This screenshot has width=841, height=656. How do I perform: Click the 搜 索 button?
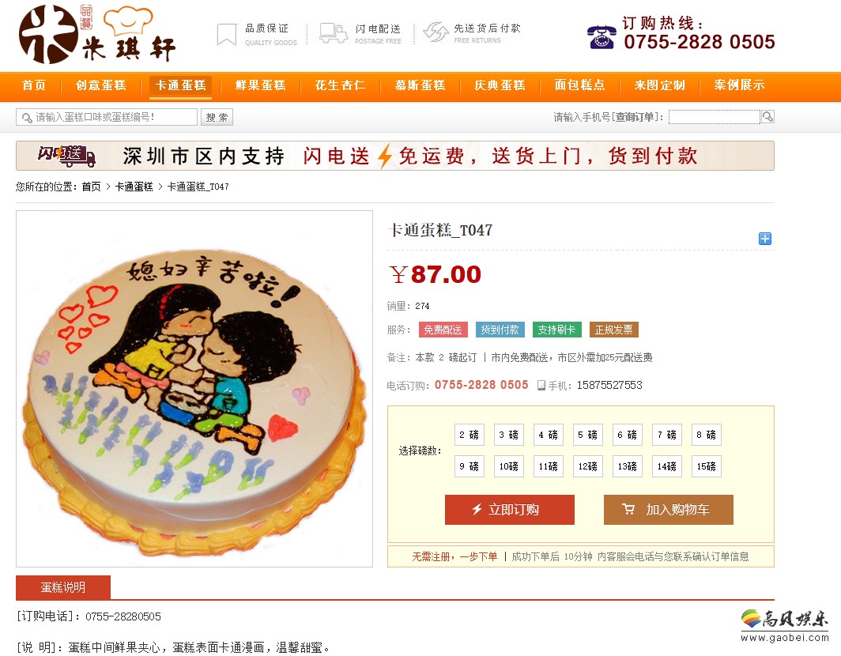[x=217, y=117]
